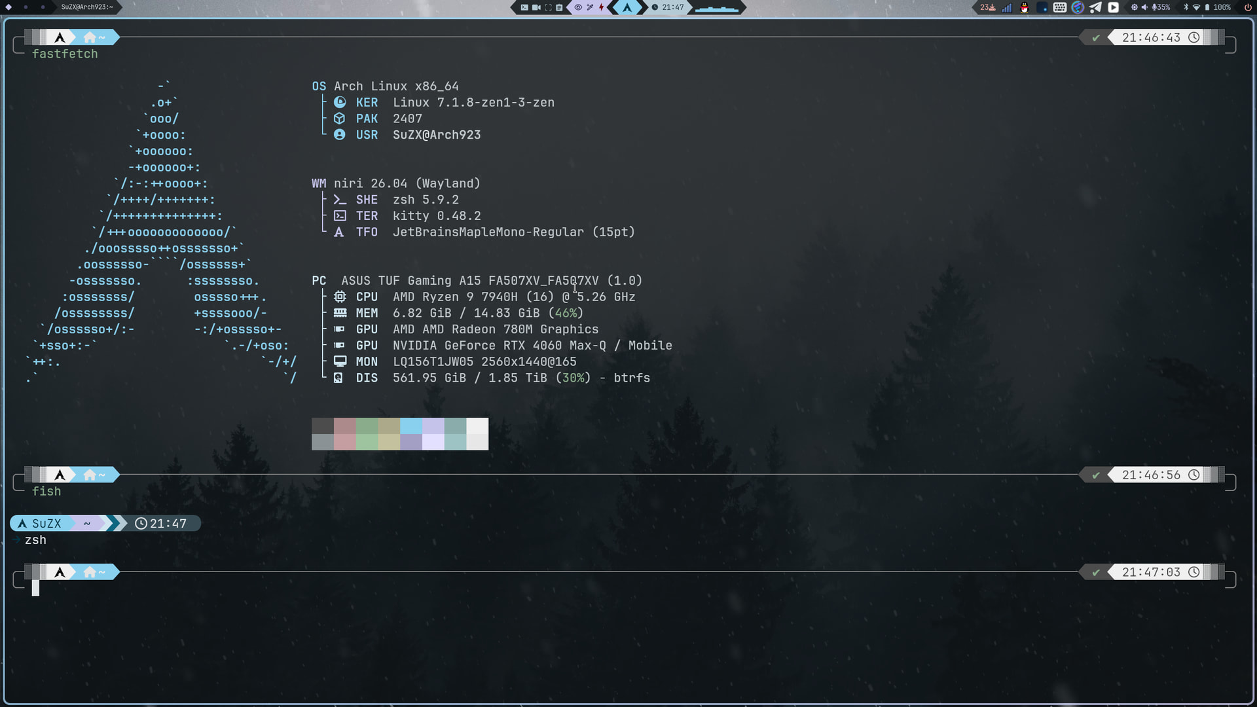The height and width of the screenshot is (707, 1257).
Task: Click the 21:47 time segment in fish prompt
Action: [x=161, y=524]
